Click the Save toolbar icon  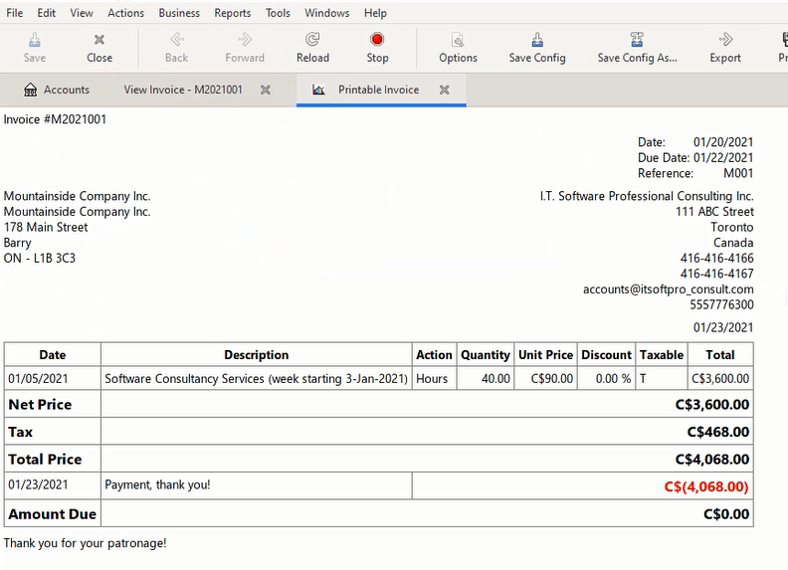(x=35, y=41)
